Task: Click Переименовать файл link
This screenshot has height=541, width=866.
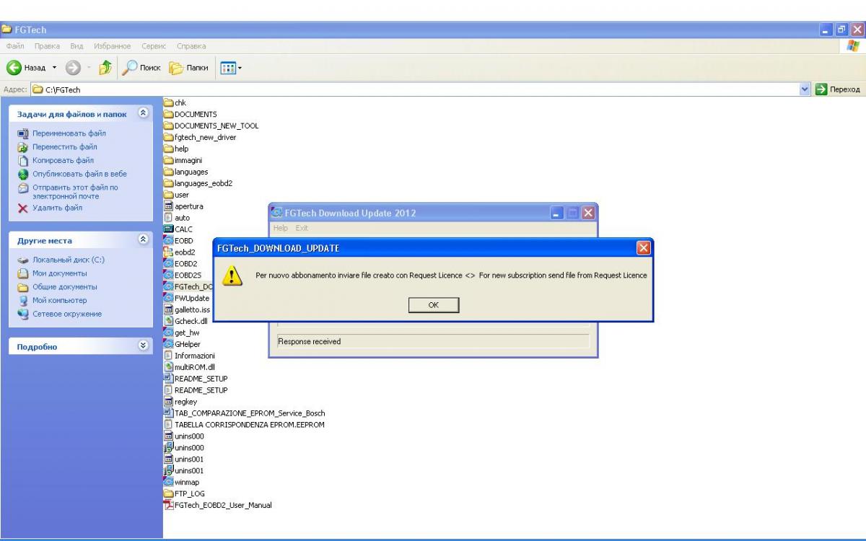Action: tap(69, 133)
